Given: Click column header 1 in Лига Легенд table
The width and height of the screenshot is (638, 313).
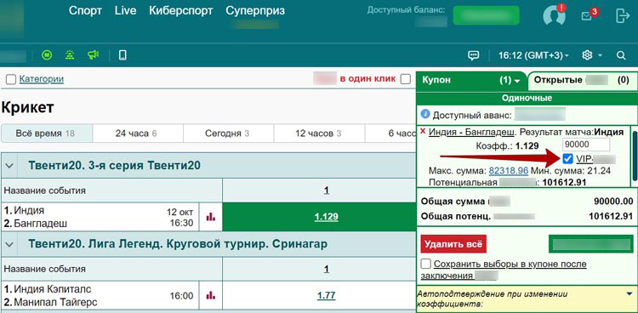Looking at the screenshot, I should click(327, 269).
